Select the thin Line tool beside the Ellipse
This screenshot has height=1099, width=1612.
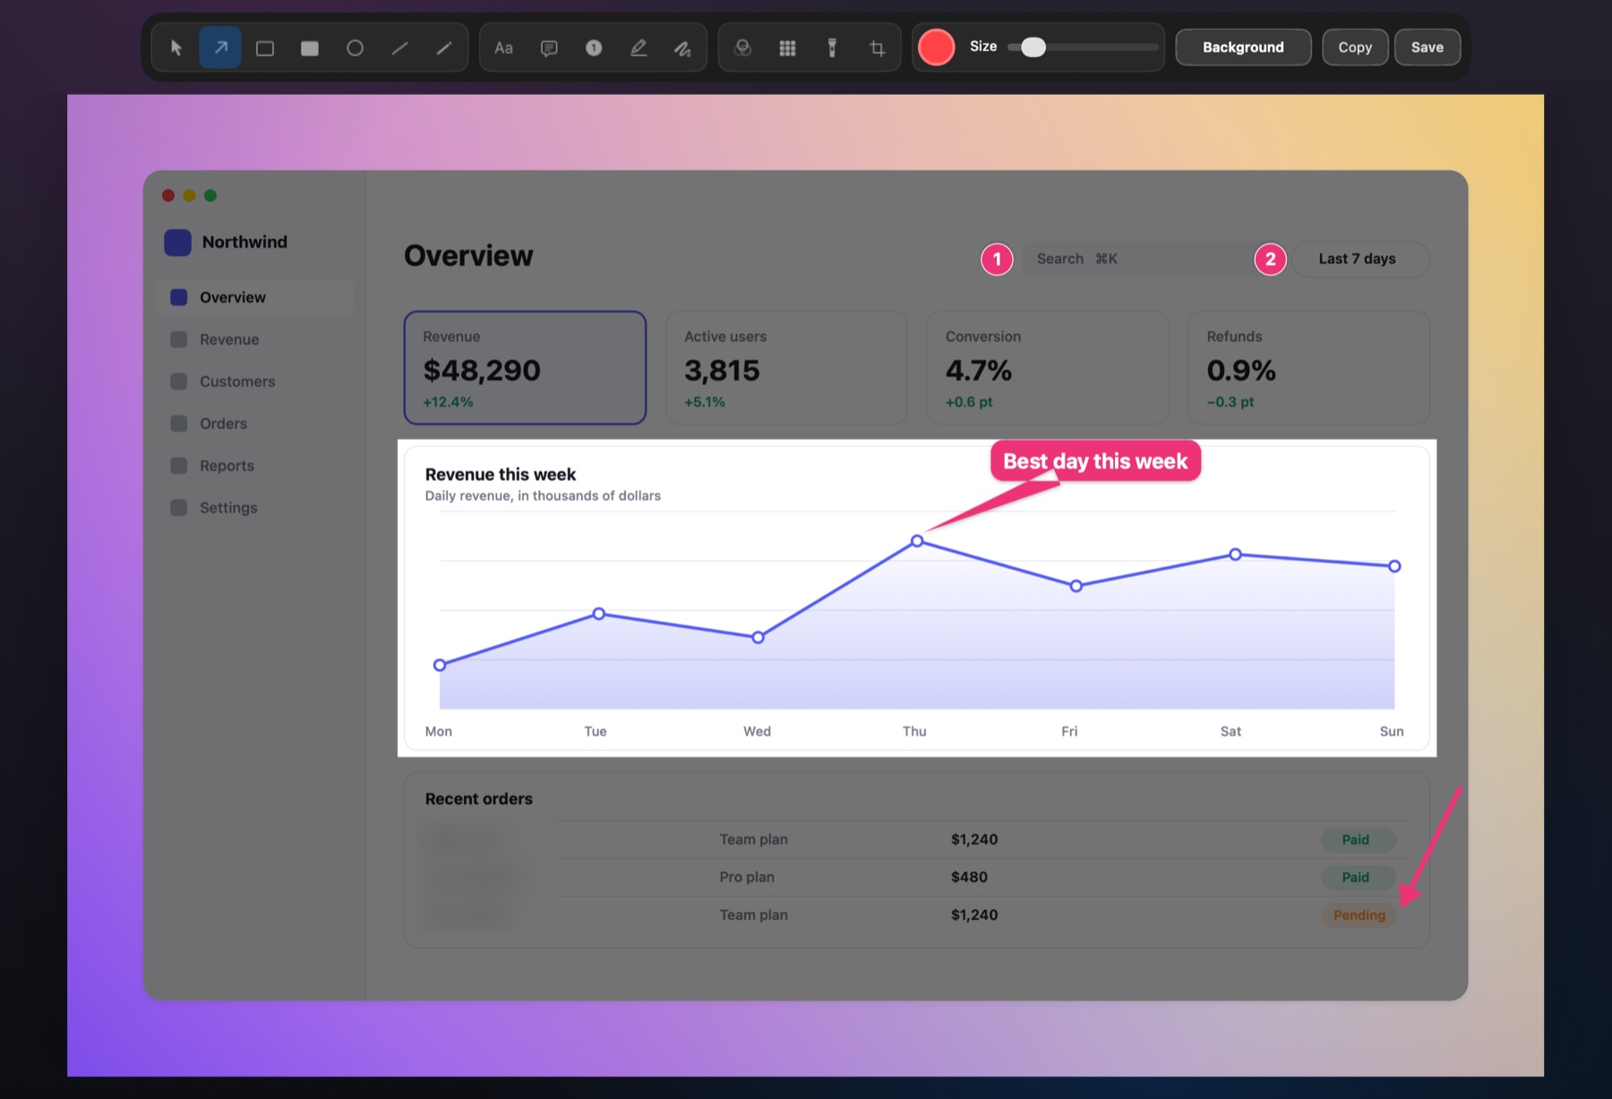(399, 47)
